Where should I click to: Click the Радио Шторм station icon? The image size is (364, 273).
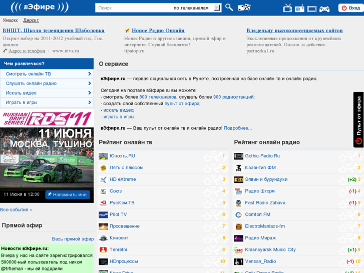[x=239, y=191]
